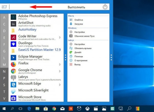Click the Windows Start button on taskbar
Viewport: 154px width, 112px height.
pos(4,109)
